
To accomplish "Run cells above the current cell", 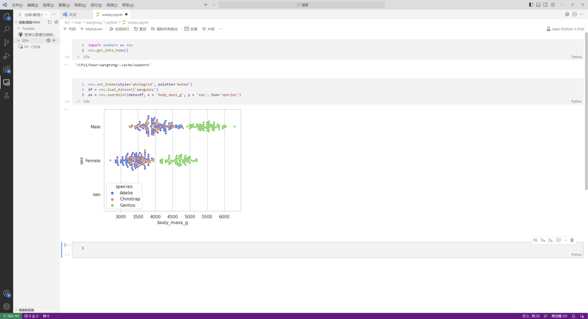I will [x=543, y=240].
